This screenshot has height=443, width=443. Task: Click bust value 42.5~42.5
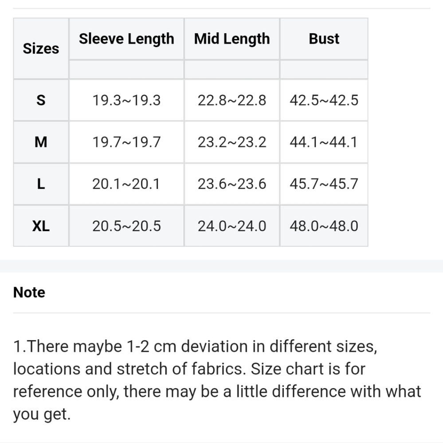tap(324, 100)
